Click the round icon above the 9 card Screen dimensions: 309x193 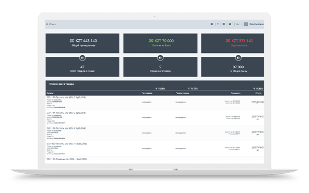coord(160,58)
